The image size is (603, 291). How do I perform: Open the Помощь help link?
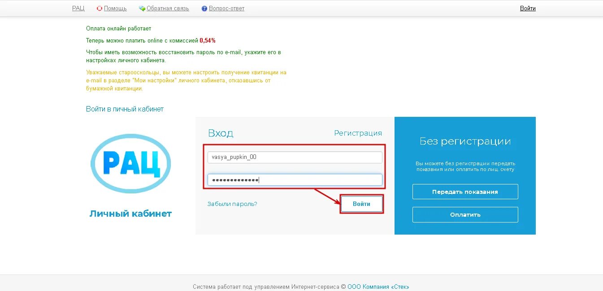115,9
